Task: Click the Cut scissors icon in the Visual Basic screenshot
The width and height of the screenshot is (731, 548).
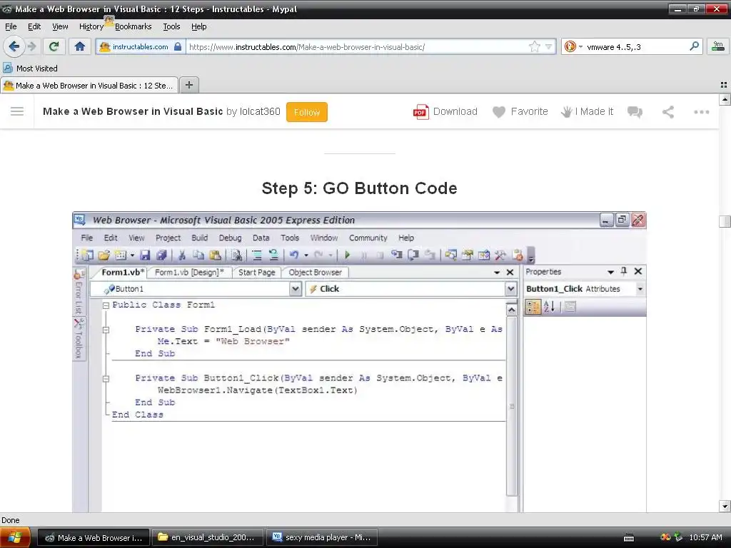Action: 182,255
